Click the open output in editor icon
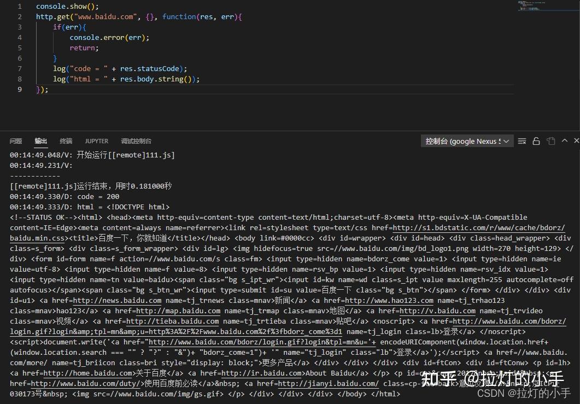This screenshot has height=404, width=580. [551, 140]
